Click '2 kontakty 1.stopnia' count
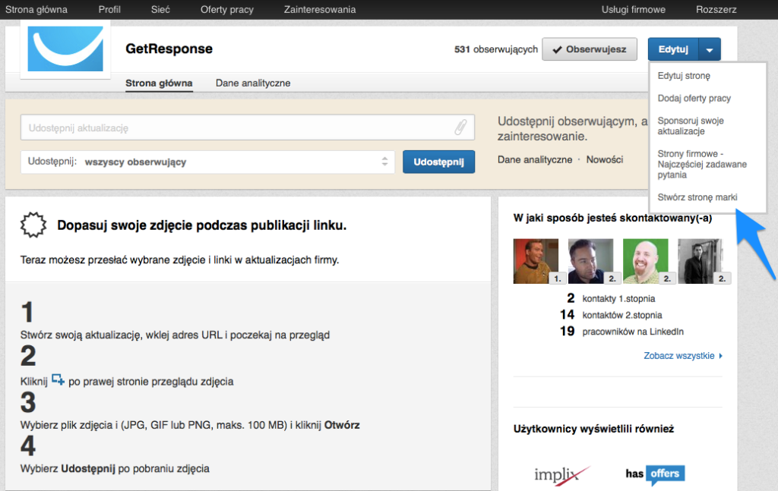The image size is (778, 491). coord(611,298)
